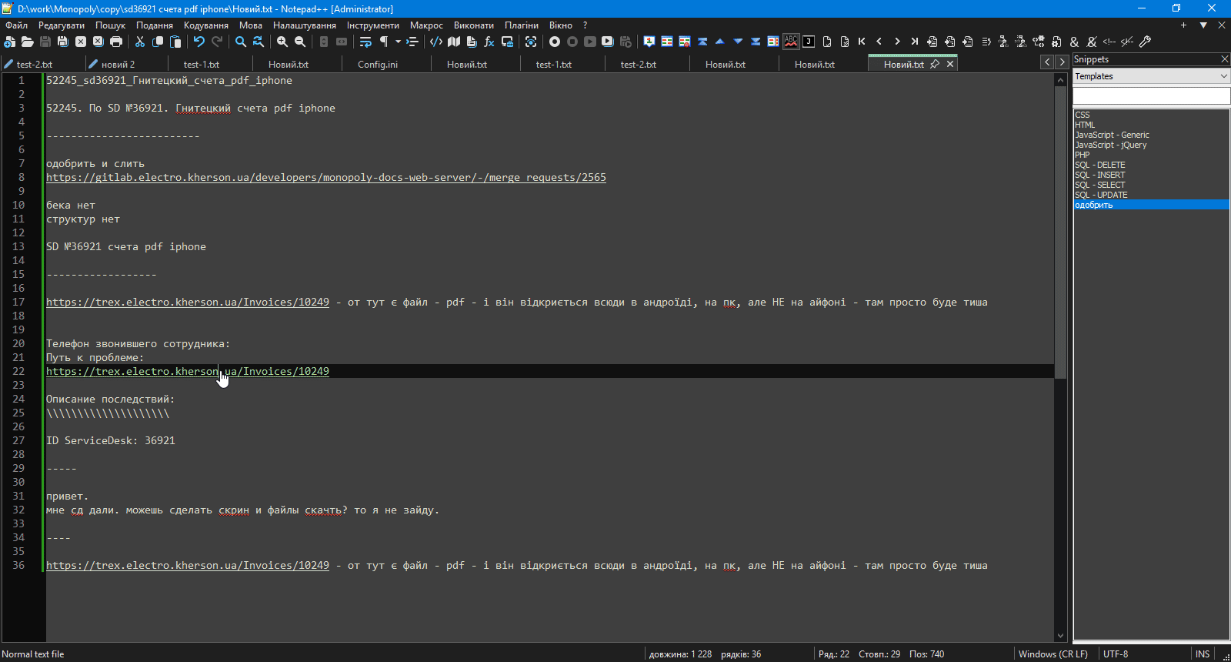Open the Плагіни menu
The image size is (1231, 662).
(x=522, y=25)
